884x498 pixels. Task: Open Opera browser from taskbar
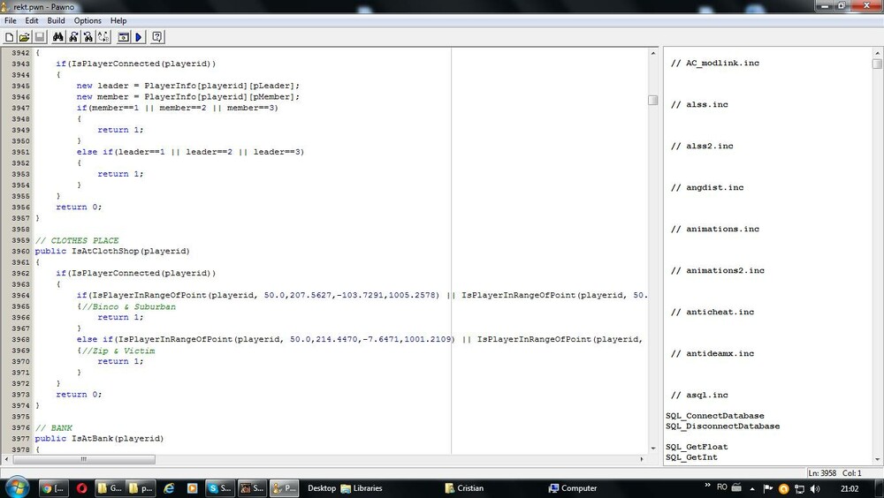coord(81,488)
